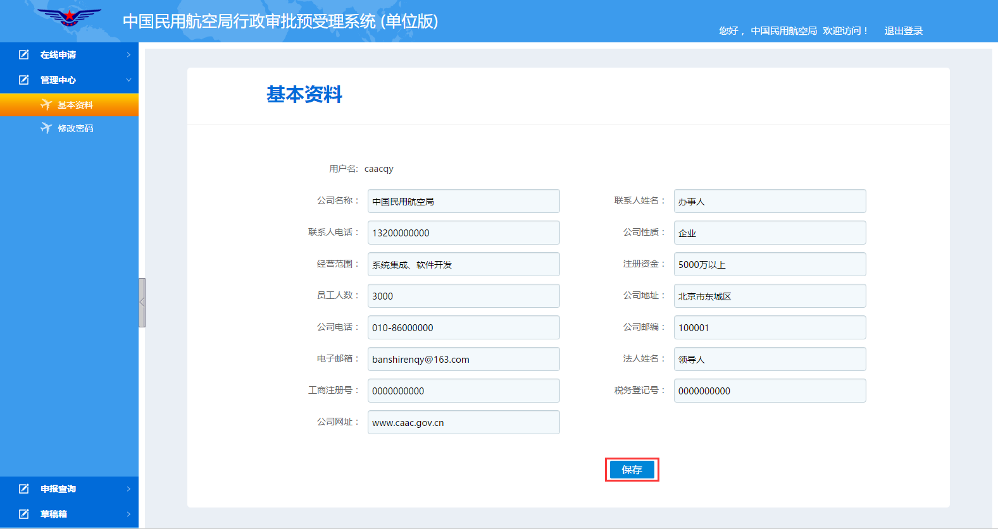Click the 注册资金 input field
Viewport: 998px width, 529px height.
coord(770,264)
